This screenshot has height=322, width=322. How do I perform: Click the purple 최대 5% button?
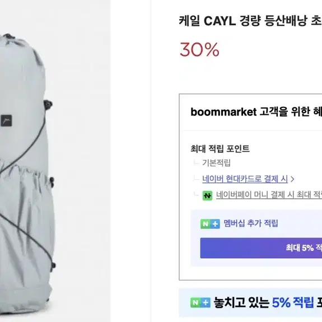click(x=261, y=248)
